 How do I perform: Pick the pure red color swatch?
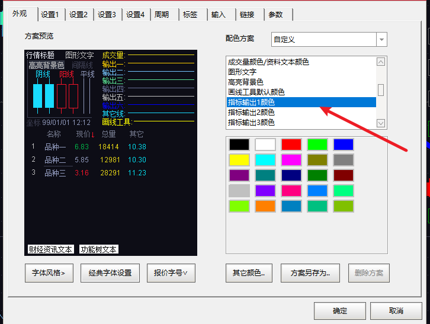(x=291, y=145)
